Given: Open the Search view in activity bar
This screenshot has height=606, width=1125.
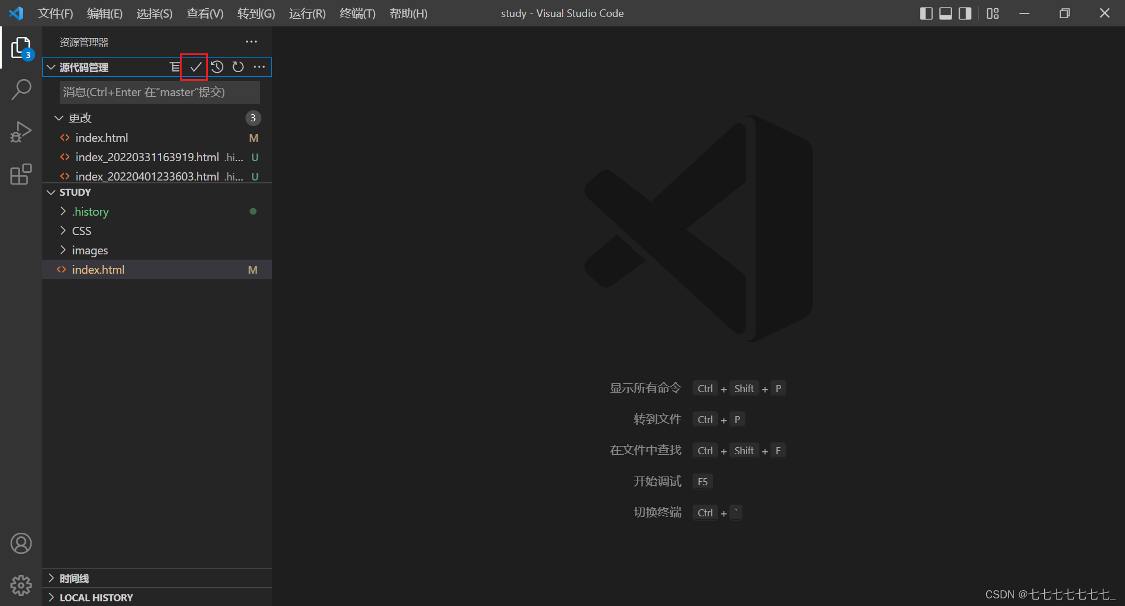Looking at the screenshot, I should point(21,90).
